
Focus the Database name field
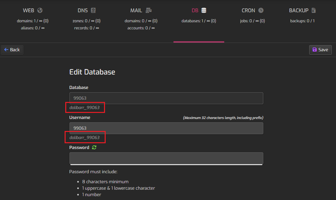pos(166,98)
